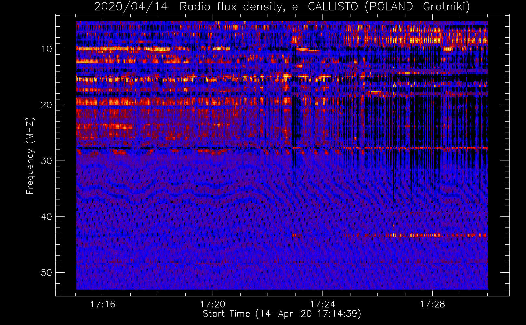Click the 50 MHz frequency tick label
Screen dimensions: 526x325
tap(46, 273)
